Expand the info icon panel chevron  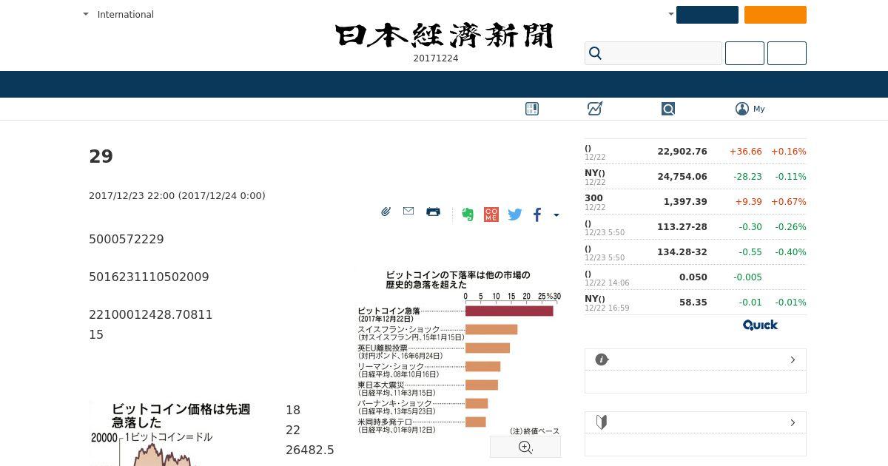click(793, 359)
